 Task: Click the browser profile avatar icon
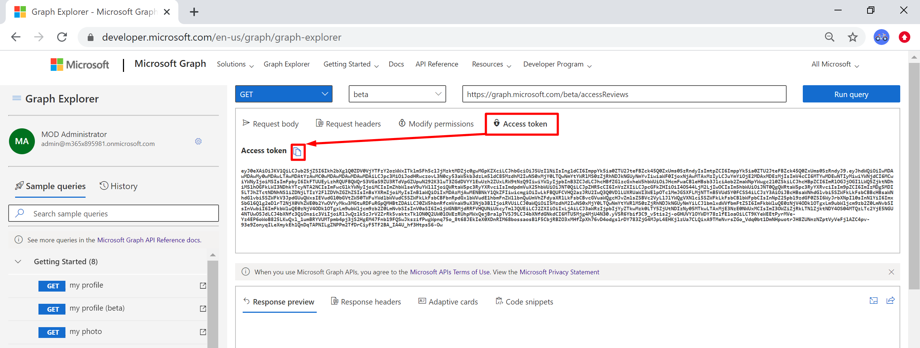click(881, 37)
